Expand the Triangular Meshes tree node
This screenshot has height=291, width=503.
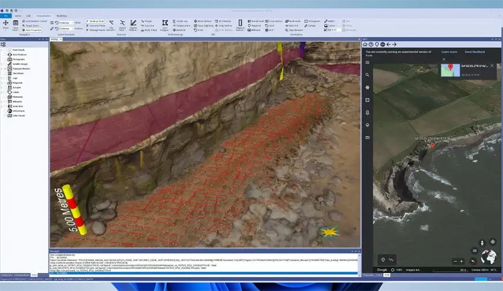[x=2, y=69]
